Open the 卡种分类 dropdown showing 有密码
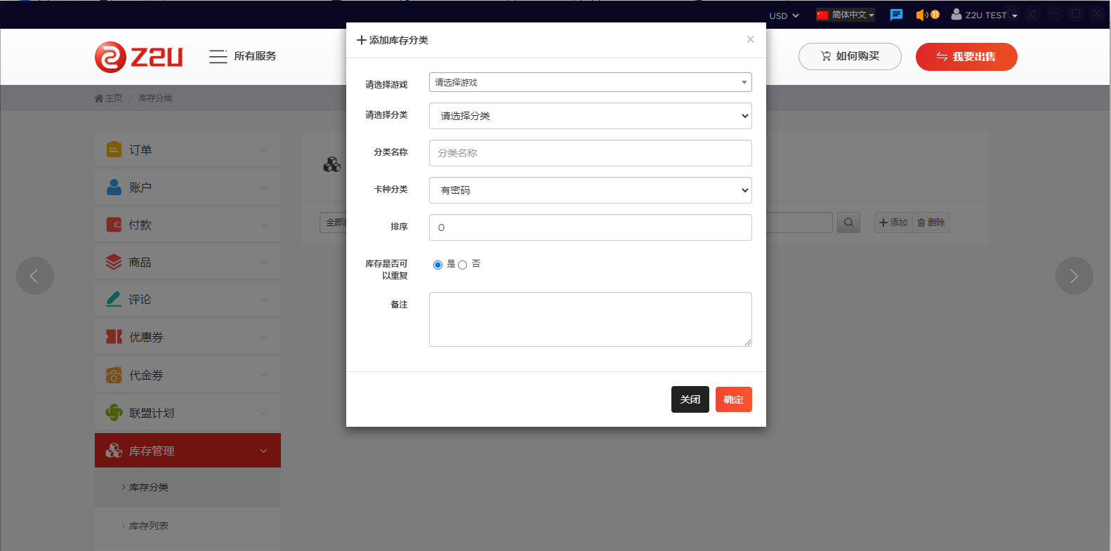 coord(590,190)
